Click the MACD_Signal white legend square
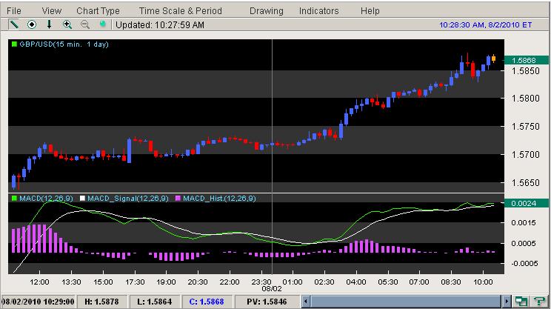 (82, 199)
